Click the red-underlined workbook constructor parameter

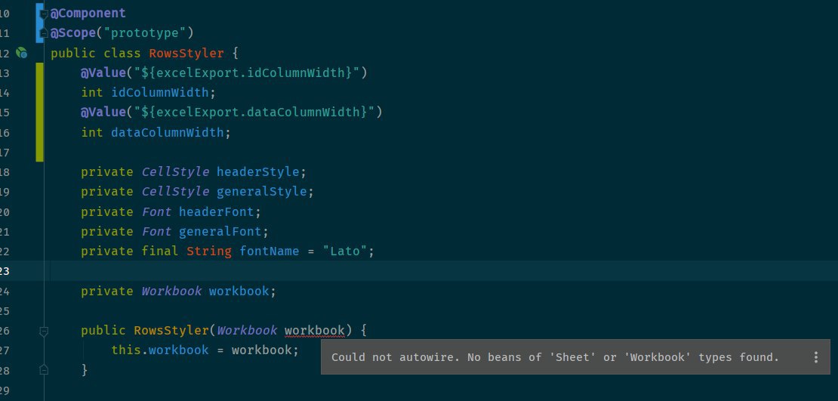coord(314,331)
